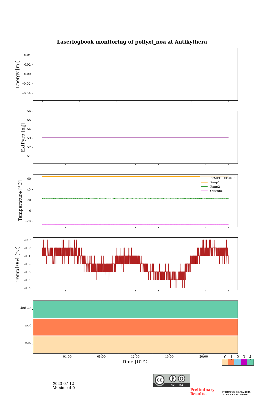
Task: Click the green legend swatch for value 4
Action: coord(250,362)
